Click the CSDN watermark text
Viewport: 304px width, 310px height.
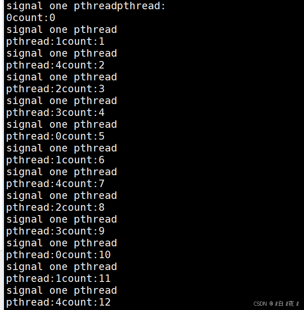(x=276, y=303)
